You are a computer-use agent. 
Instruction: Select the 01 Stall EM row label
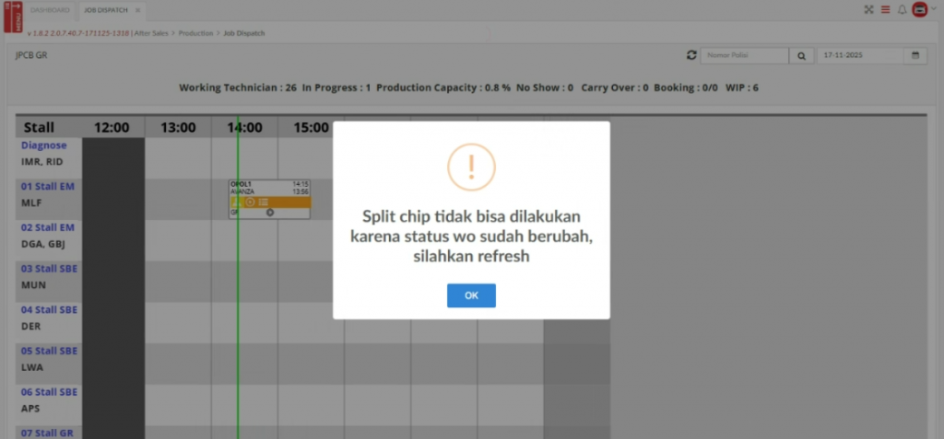pos(47,186)
